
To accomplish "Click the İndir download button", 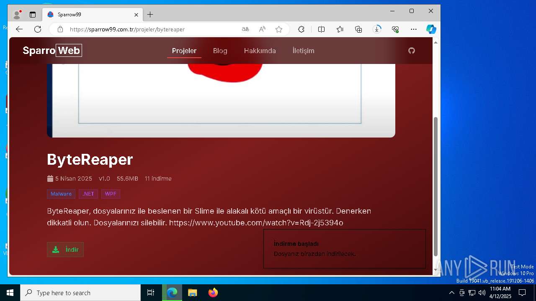I will pyautogui.click(x=65, y=250).
